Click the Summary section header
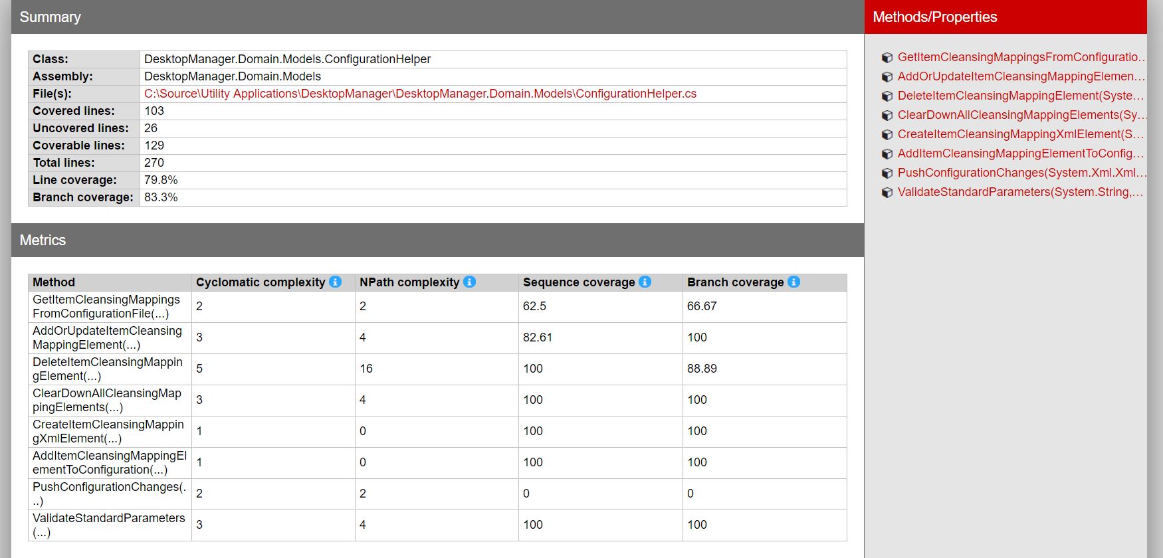The image size is (1163, 558). click(51, 17)
